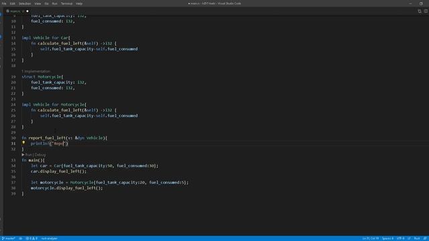Click line number 33 in the gutter

[x=13, y=160]
